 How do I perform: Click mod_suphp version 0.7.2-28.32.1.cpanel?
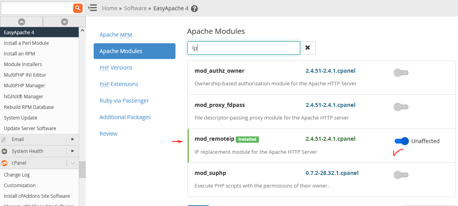[x=332, y=173]
